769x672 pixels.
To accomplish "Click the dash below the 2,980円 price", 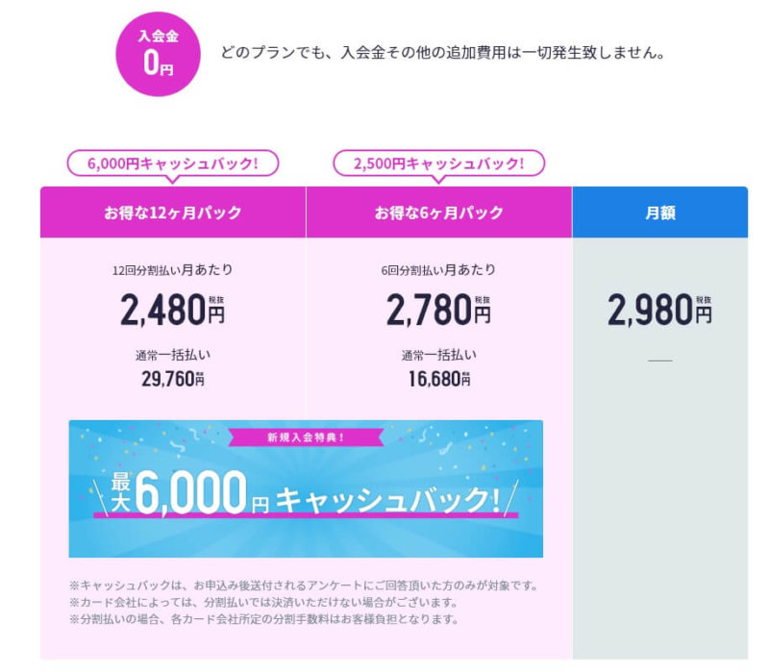I will pos(659,360).
